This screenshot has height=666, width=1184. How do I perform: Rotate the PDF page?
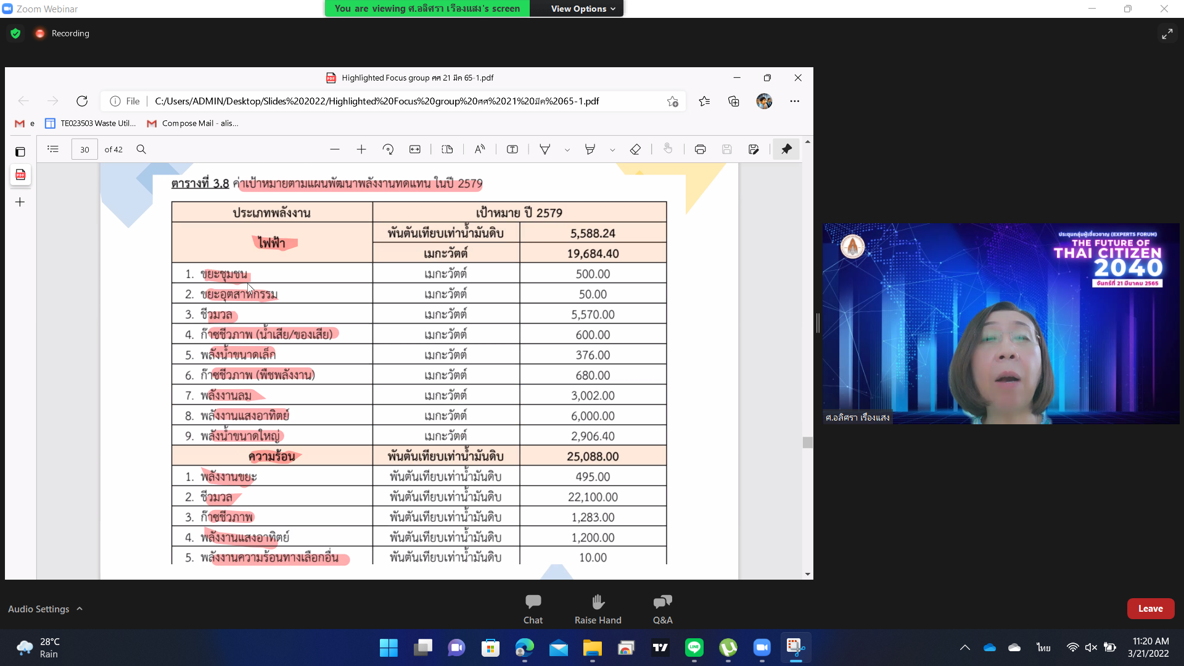pos(388,149)
